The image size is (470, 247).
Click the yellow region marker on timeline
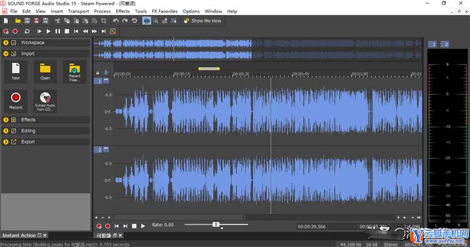208,68
